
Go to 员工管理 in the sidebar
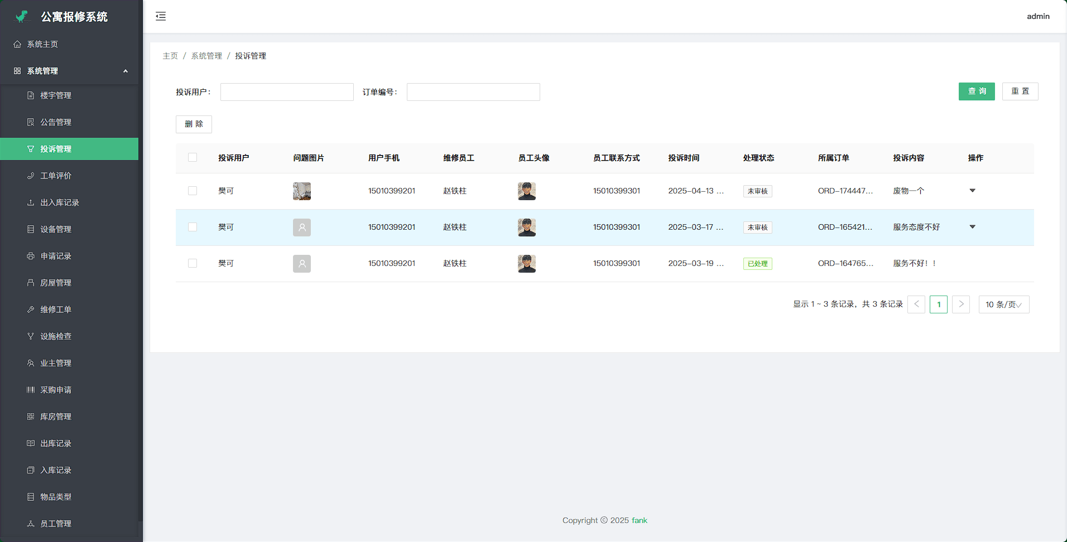(56, 524)
